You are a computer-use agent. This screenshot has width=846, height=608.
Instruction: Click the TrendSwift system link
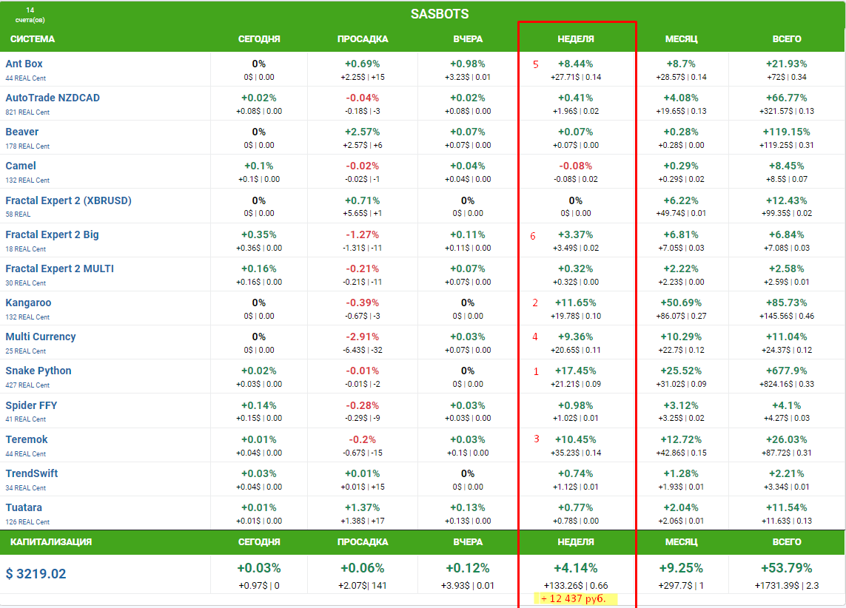(32, 473)
